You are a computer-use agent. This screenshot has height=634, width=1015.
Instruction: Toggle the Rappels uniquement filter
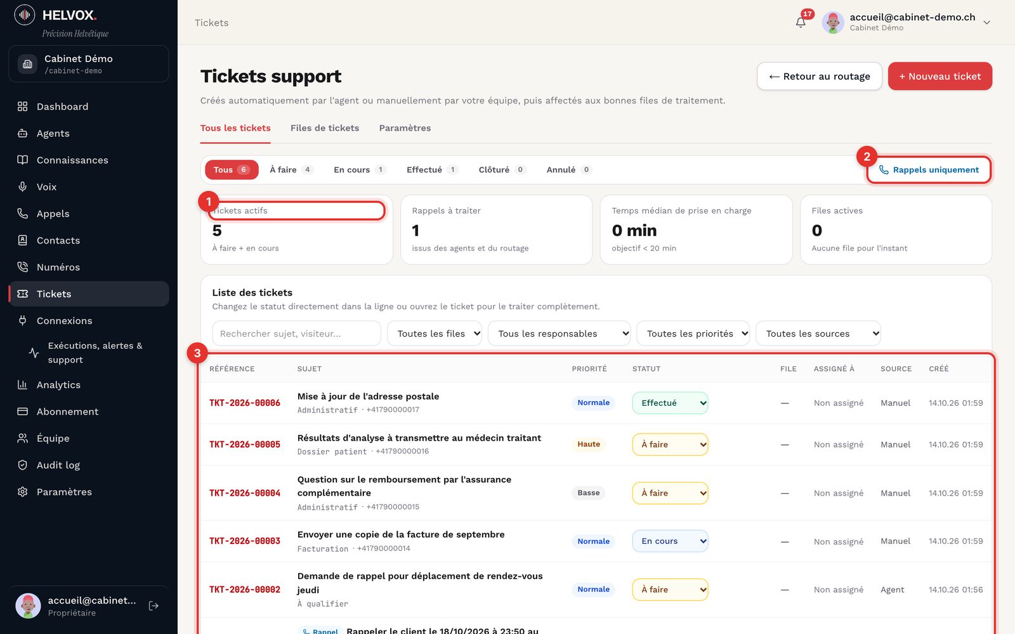coord(929,170)
